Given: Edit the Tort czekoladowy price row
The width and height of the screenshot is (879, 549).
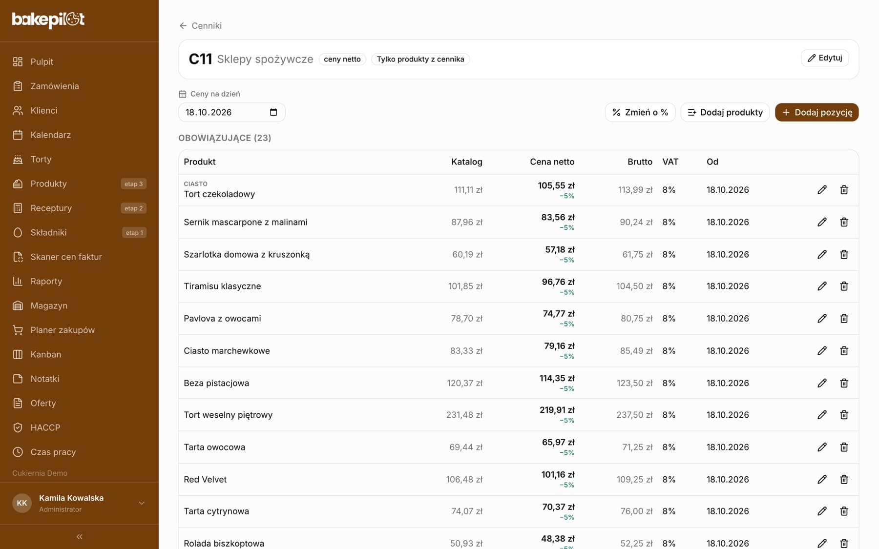Looking at the screenshot, I should point(822,190).
